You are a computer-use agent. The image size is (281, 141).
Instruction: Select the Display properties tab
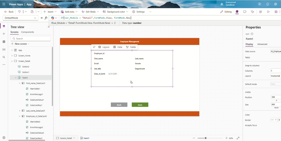(x=249, y=44)
